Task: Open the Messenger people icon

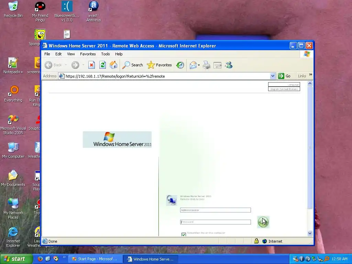Action: pos(229,65)
